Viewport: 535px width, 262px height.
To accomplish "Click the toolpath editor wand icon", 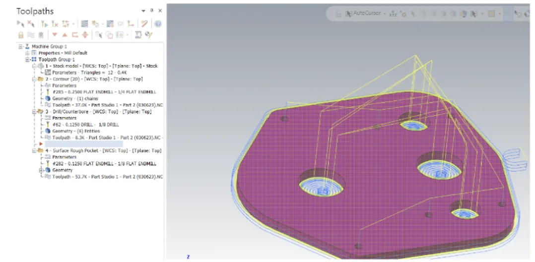I will click(144, 23).
